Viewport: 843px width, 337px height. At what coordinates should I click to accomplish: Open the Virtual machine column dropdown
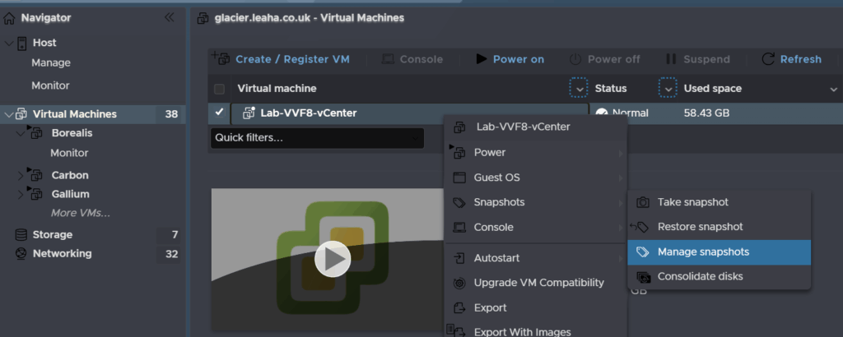(x=579, y=89)
